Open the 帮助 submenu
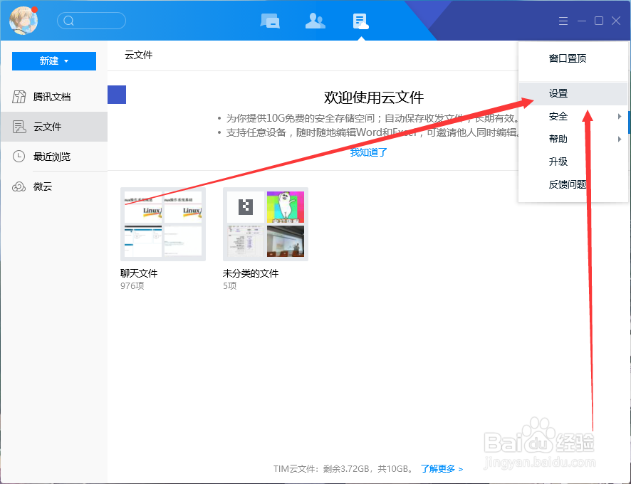The width and height of the screenshot is (631, 484). [573, 140]
